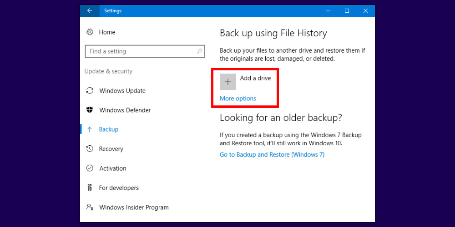Click the plus button to add a drive
Screen dimensions: 455x227
(228, 82)
